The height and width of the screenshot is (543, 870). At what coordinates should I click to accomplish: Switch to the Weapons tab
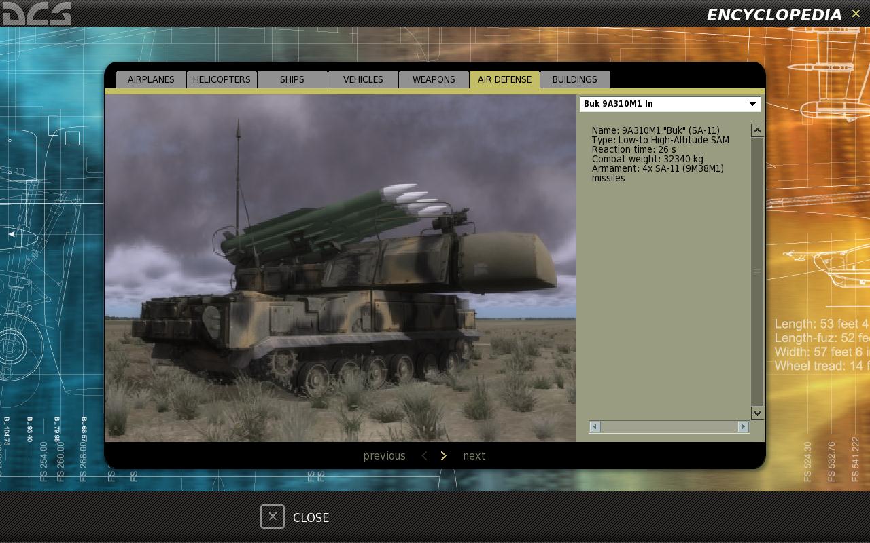434,79
